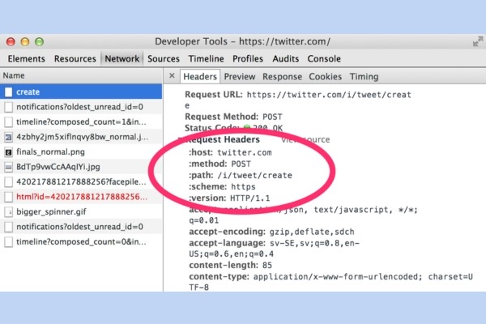Click the Name column header

tap(81, 75)
